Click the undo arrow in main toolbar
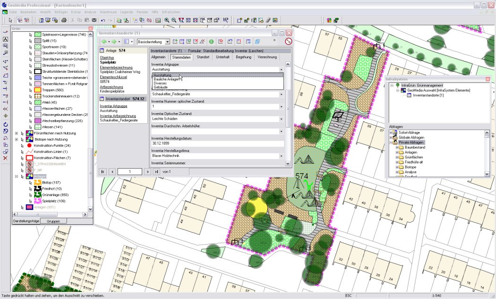 coord(103,20)
